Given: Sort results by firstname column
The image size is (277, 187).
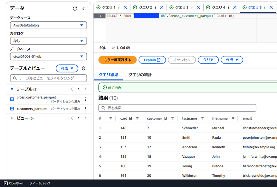Looking at the screenshot, I should [233, 118].
